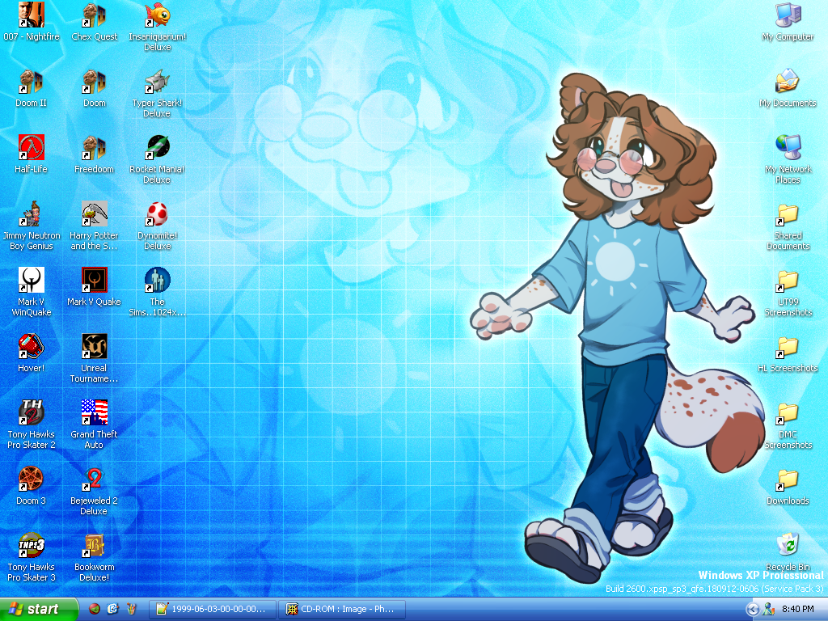Select the Dynomite! Deluxe egg icon
Viewport: 828px width, 621px height.
click(157, 214)
